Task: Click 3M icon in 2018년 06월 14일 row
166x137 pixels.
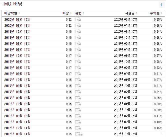Action: point(78,68)
